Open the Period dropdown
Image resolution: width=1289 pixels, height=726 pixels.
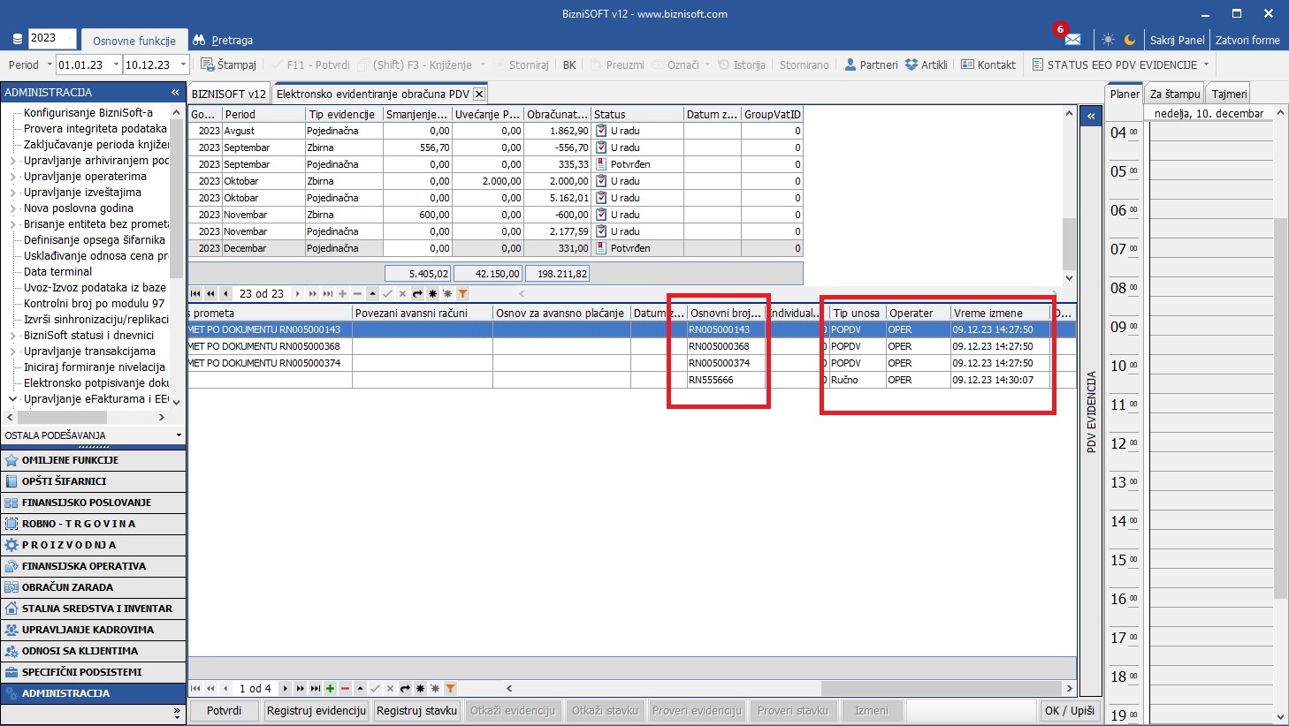pyautogui.click(x=50, y=64)
